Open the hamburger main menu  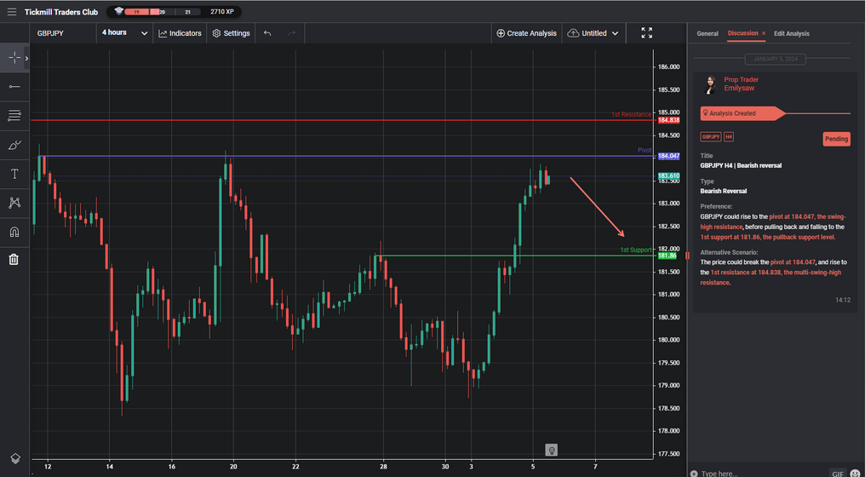pyautogui.click(x=12, y=12)
